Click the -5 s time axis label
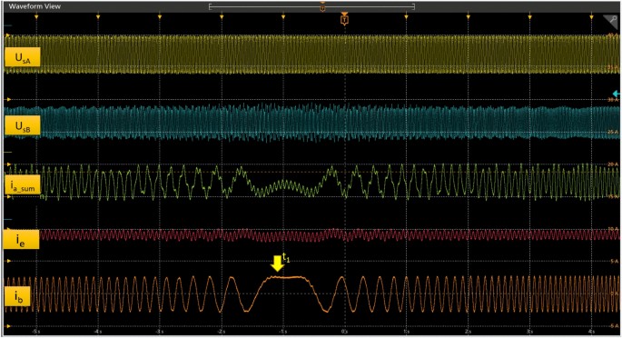622x338 pixels. tap(36, 332)
